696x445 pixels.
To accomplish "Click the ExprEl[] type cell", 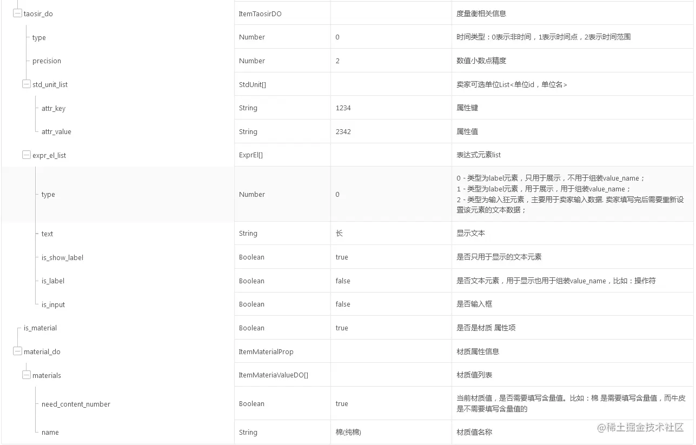I will [251, 155].
